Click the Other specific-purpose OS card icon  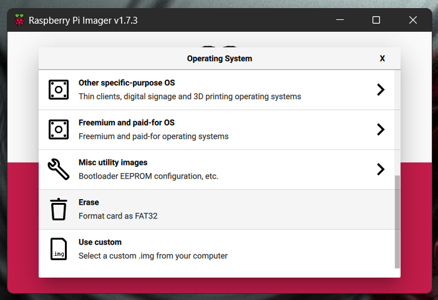click(59, 90)
